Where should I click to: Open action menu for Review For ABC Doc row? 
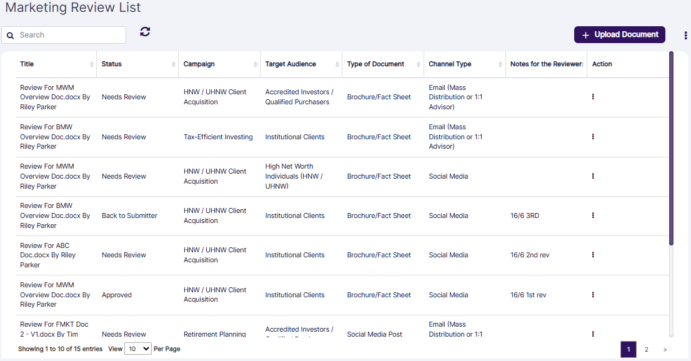click(592, 255)
